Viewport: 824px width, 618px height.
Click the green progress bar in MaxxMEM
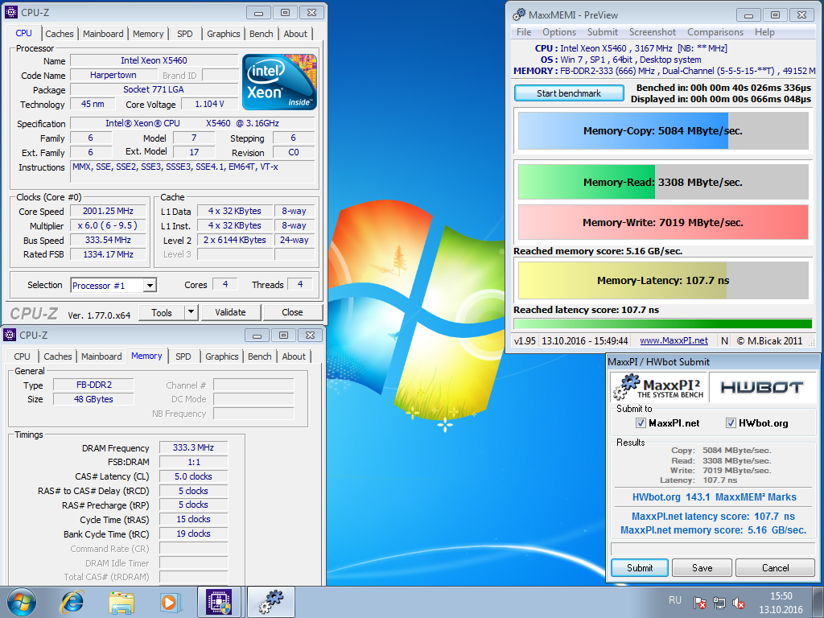pyautogui.click(x=663, y=323)
